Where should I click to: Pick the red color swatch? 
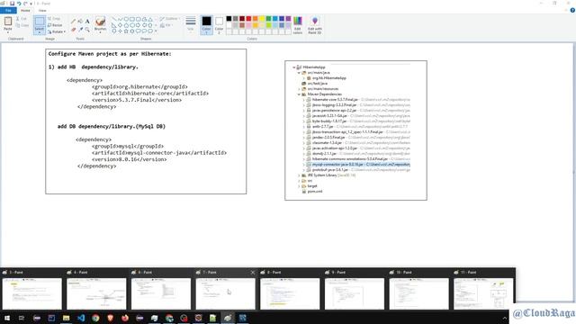click(248, 18)
